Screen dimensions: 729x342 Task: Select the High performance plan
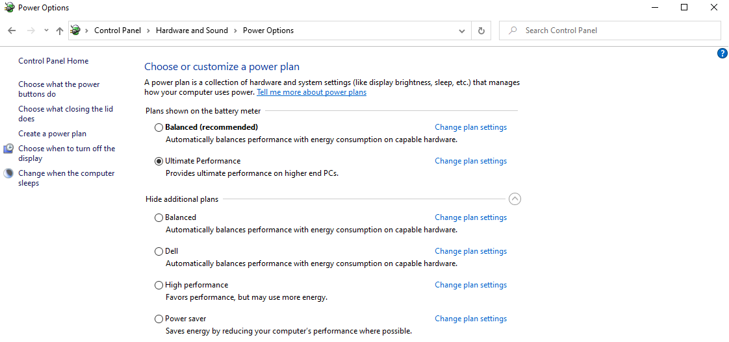[x=159, y=286]
